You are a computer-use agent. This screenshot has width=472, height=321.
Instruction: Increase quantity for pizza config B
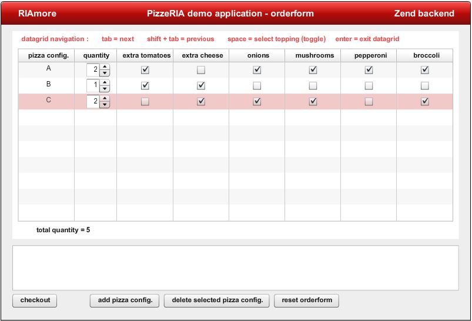(x=105, y=82)
